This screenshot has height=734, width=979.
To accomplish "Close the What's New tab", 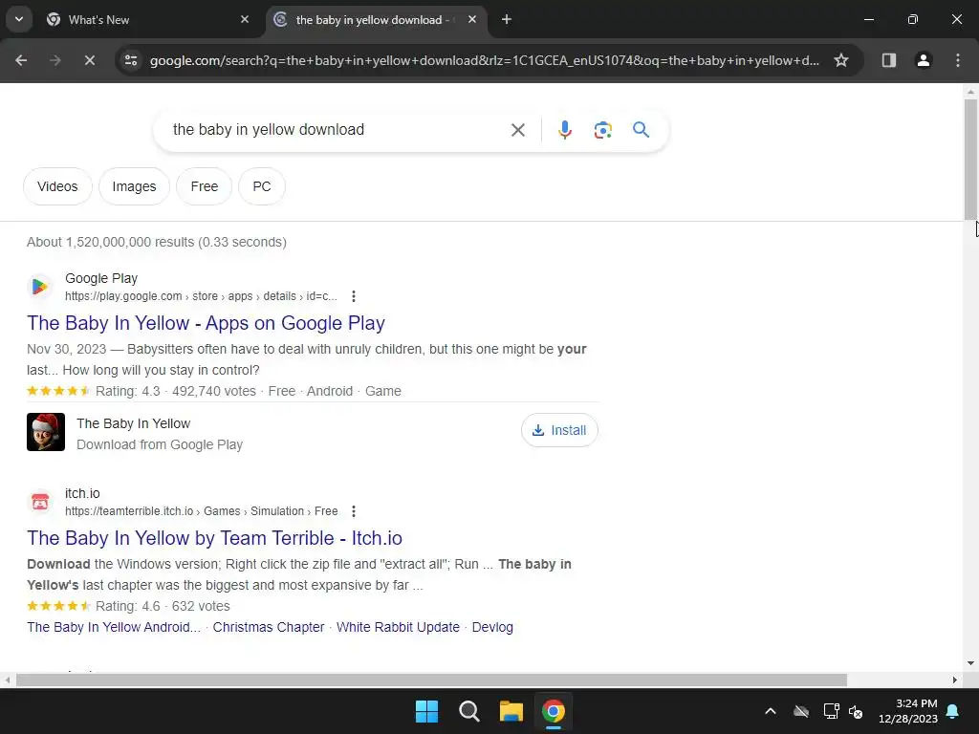I will tap(245, 19).
